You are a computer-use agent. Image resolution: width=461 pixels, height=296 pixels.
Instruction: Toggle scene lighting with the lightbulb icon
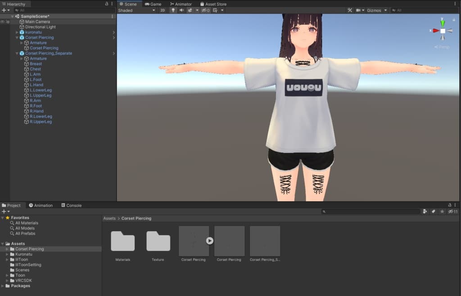tap(173, 10)
